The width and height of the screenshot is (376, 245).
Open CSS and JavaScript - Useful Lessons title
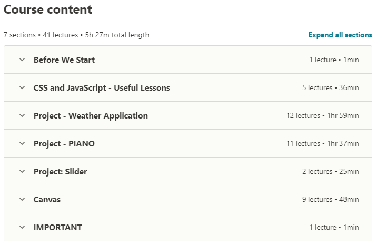(x=102, y=88)
